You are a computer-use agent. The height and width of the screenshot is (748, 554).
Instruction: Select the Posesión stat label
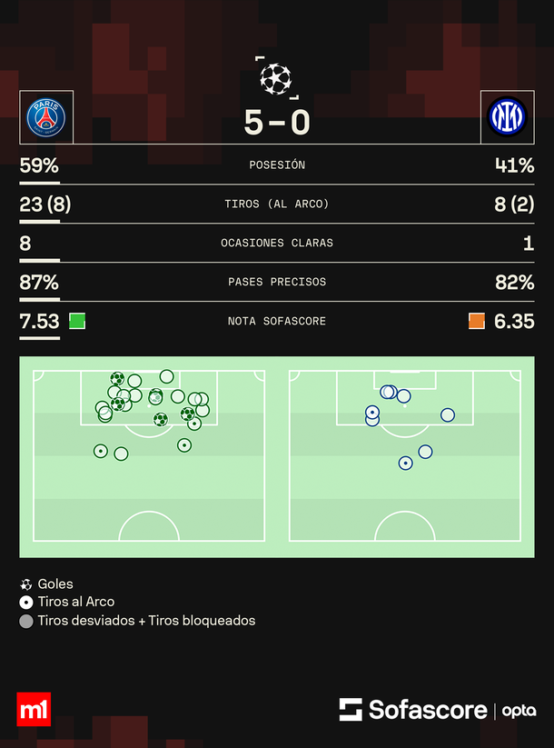[x=277, y=165]
